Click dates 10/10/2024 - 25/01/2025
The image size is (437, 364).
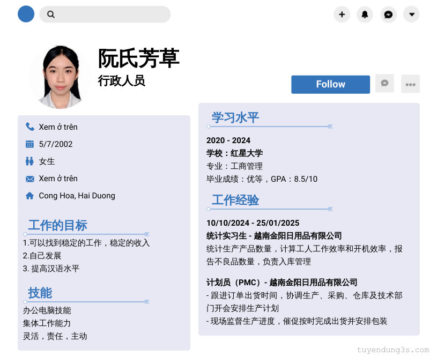pyautogui.click(x=253, y=223)
